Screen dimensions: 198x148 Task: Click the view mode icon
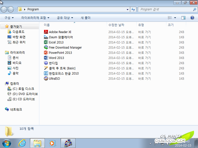[170, 18]
